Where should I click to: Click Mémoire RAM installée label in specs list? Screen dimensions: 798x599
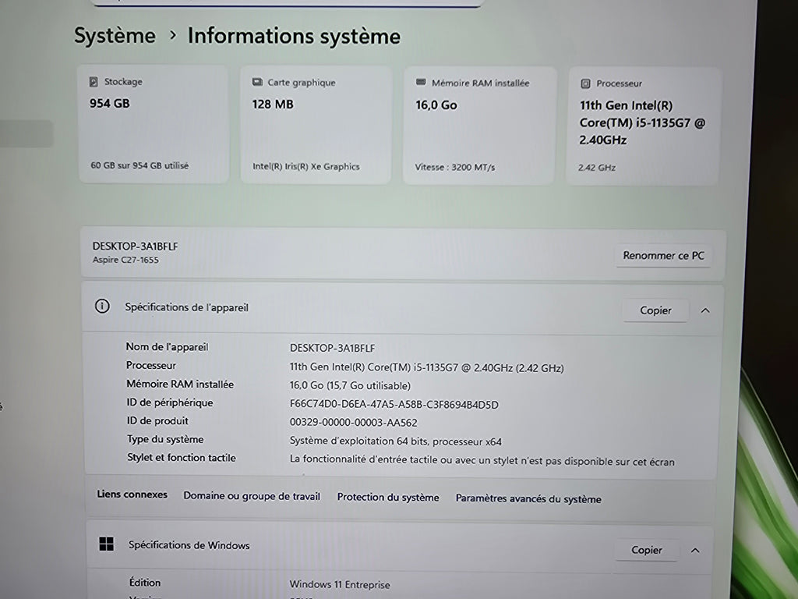(180, 384)
